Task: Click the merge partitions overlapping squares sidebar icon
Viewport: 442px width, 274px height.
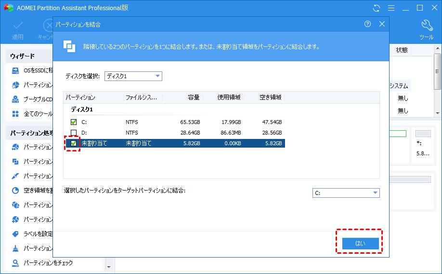Action: pyautogui.click(x=15, y=161)
